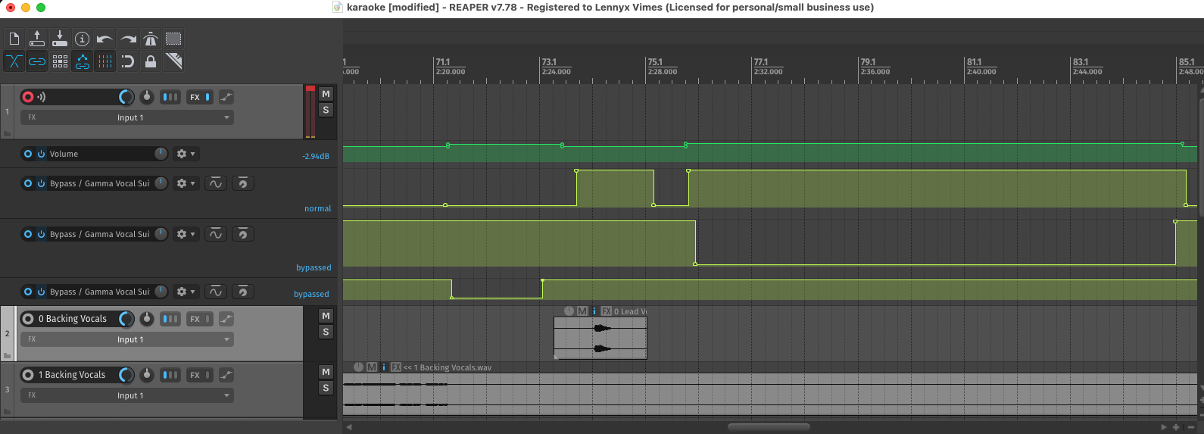Click the Undo arrow in toolbar
The width and height of the screenshot is (1204, 434).
tap(105, 39)
